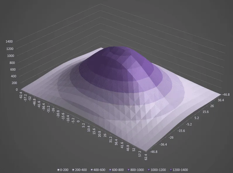Click the 10.4 horizontal axis label
The width and height of the screenshot is (233, 173).
[89, 129]
